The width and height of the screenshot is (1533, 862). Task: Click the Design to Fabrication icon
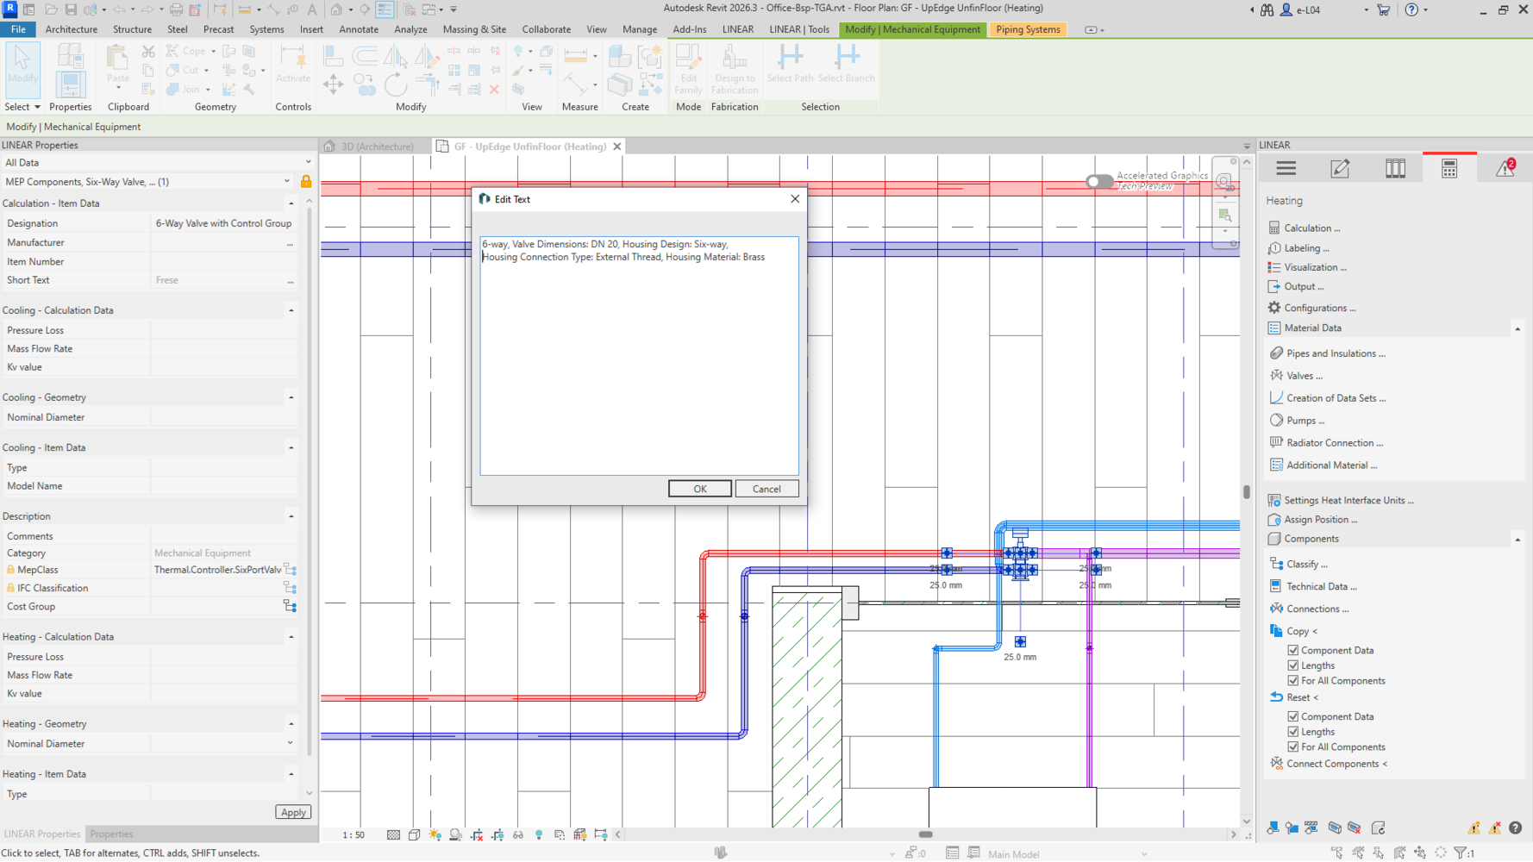(734, 67)
